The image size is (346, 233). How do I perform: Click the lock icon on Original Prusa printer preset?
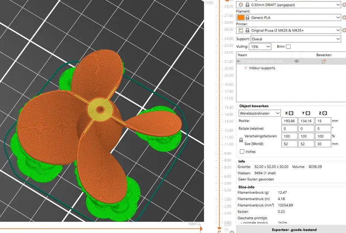point(247,30)
